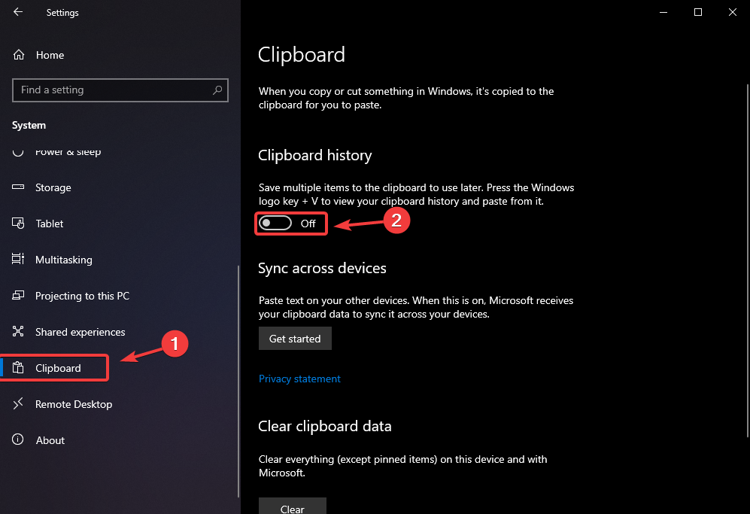Select the Tablet settings icon
This screenshot has height=514, width=750.
17,224
